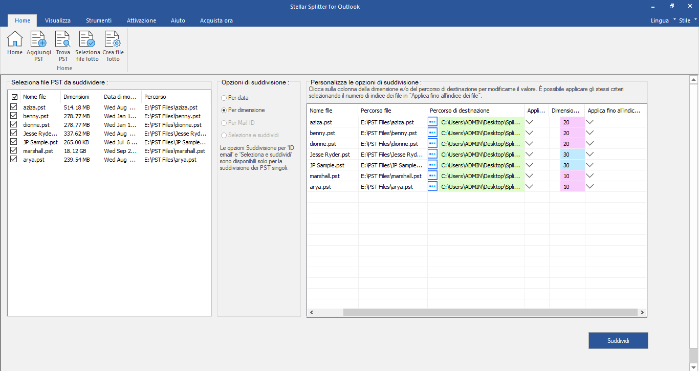Screen dimensions: 699x371
Task: Edit size value 30 for Jesse Ryder.pst
Action: point(572,155)
